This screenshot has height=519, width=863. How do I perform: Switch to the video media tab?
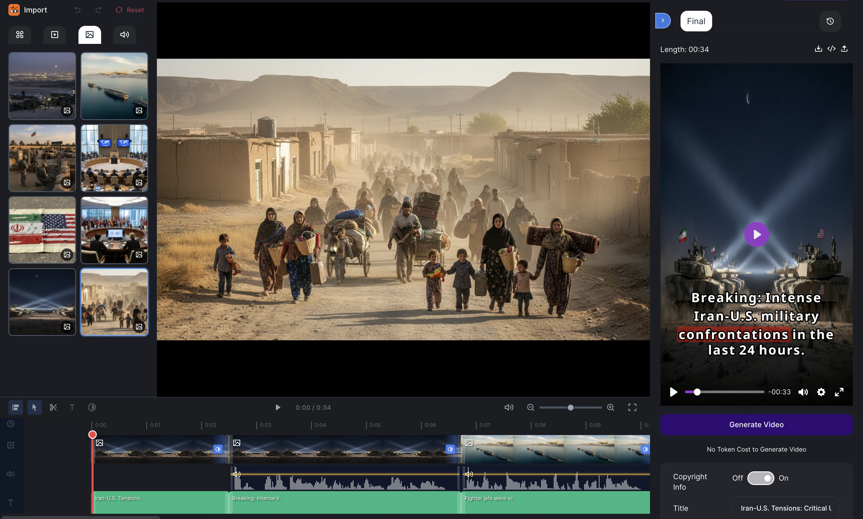(55, 35)
